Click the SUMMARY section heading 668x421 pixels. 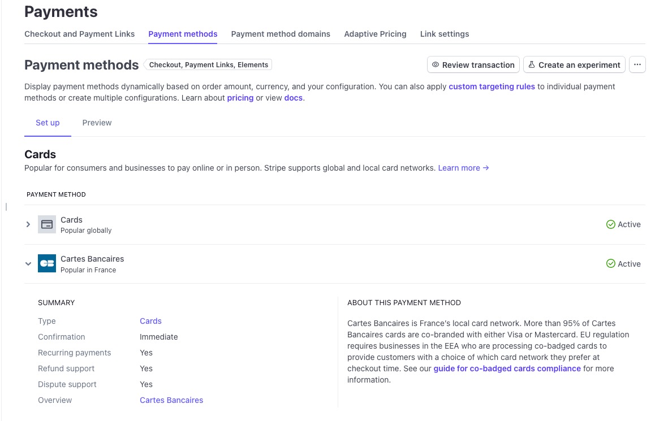tap(56, 303)
